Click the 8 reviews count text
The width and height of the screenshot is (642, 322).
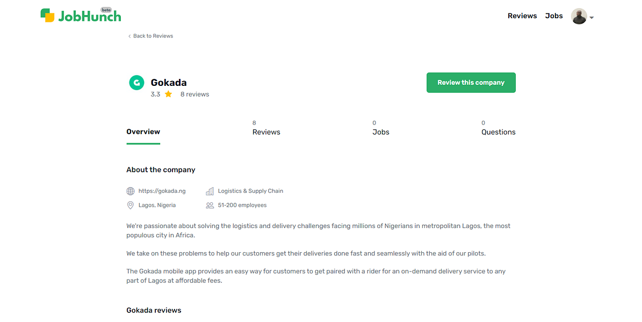[x=194, y=94]
